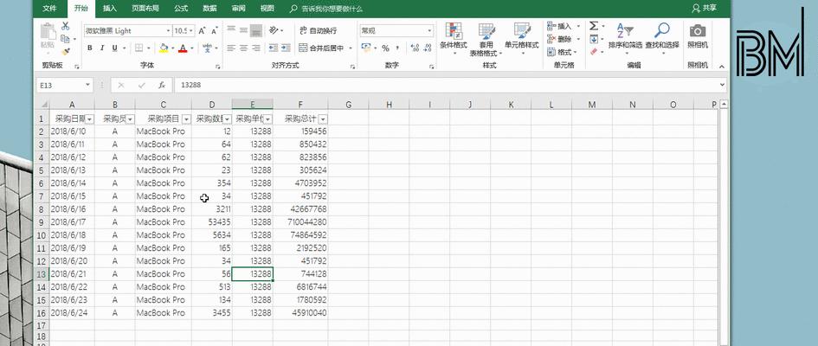Image resolution: width=818 pixels, height=346 pixels.
Task: Open 套用表格格式 table format gallery
Action: tap(486, 39)
